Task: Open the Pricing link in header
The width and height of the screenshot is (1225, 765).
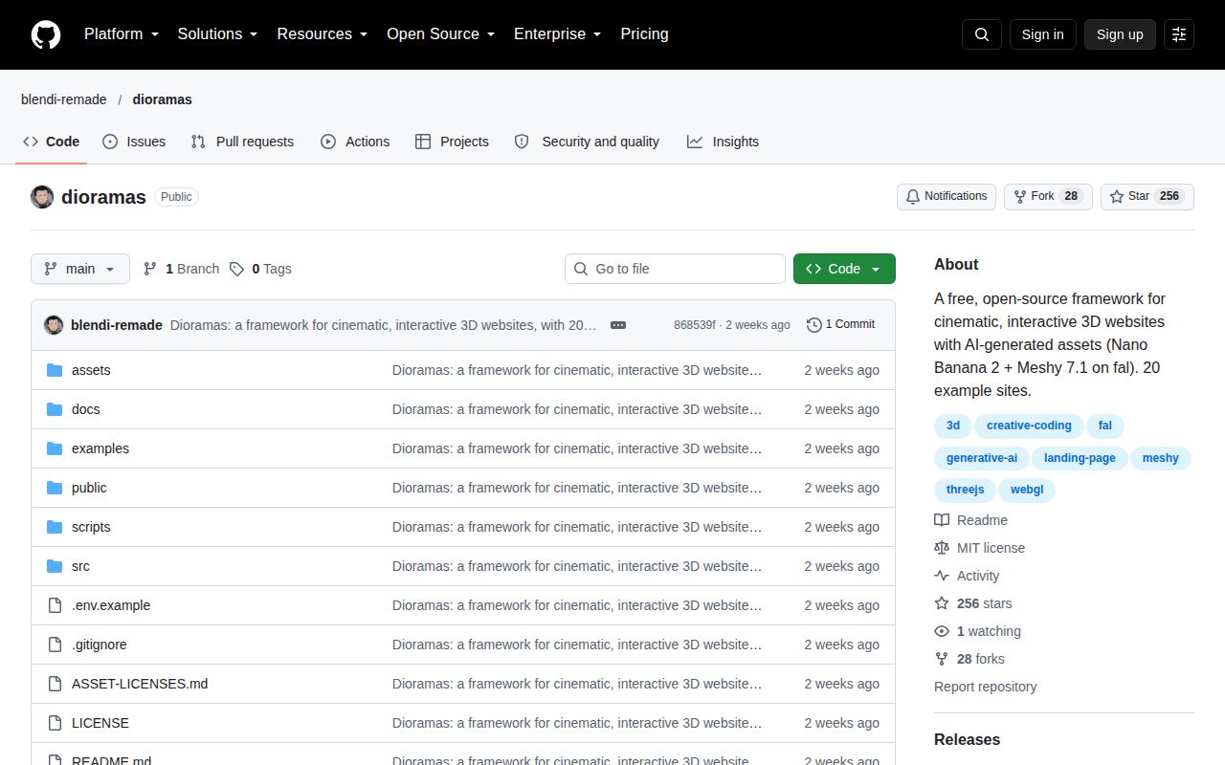Action: click(x=644, y=34)
